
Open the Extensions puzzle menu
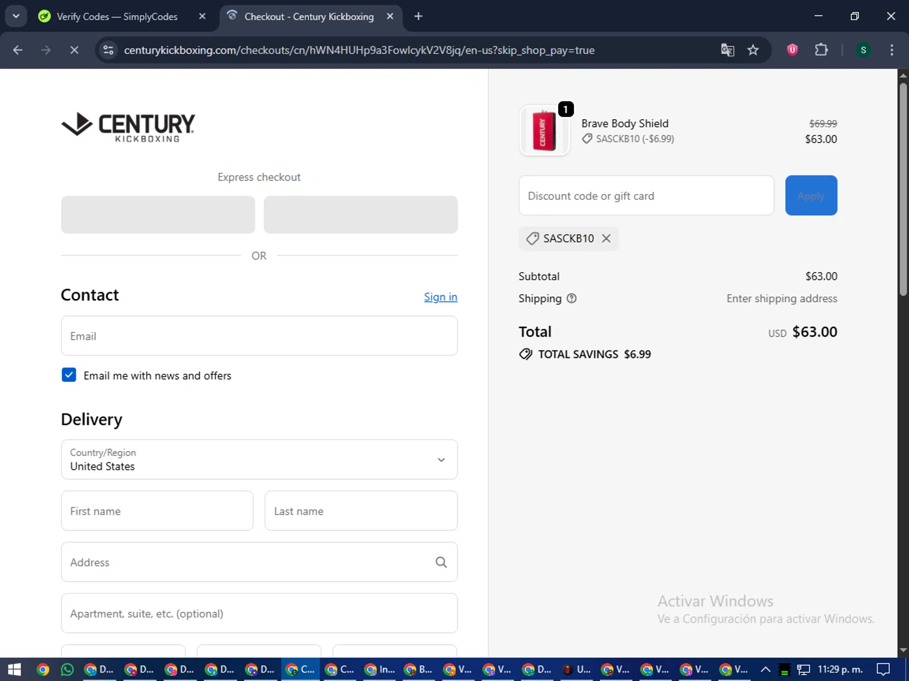[x=821, y=50]
